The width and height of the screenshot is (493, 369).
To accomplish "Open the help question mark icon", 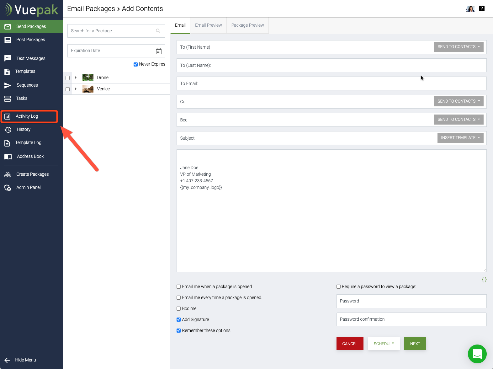I will [x=482, y=9].
